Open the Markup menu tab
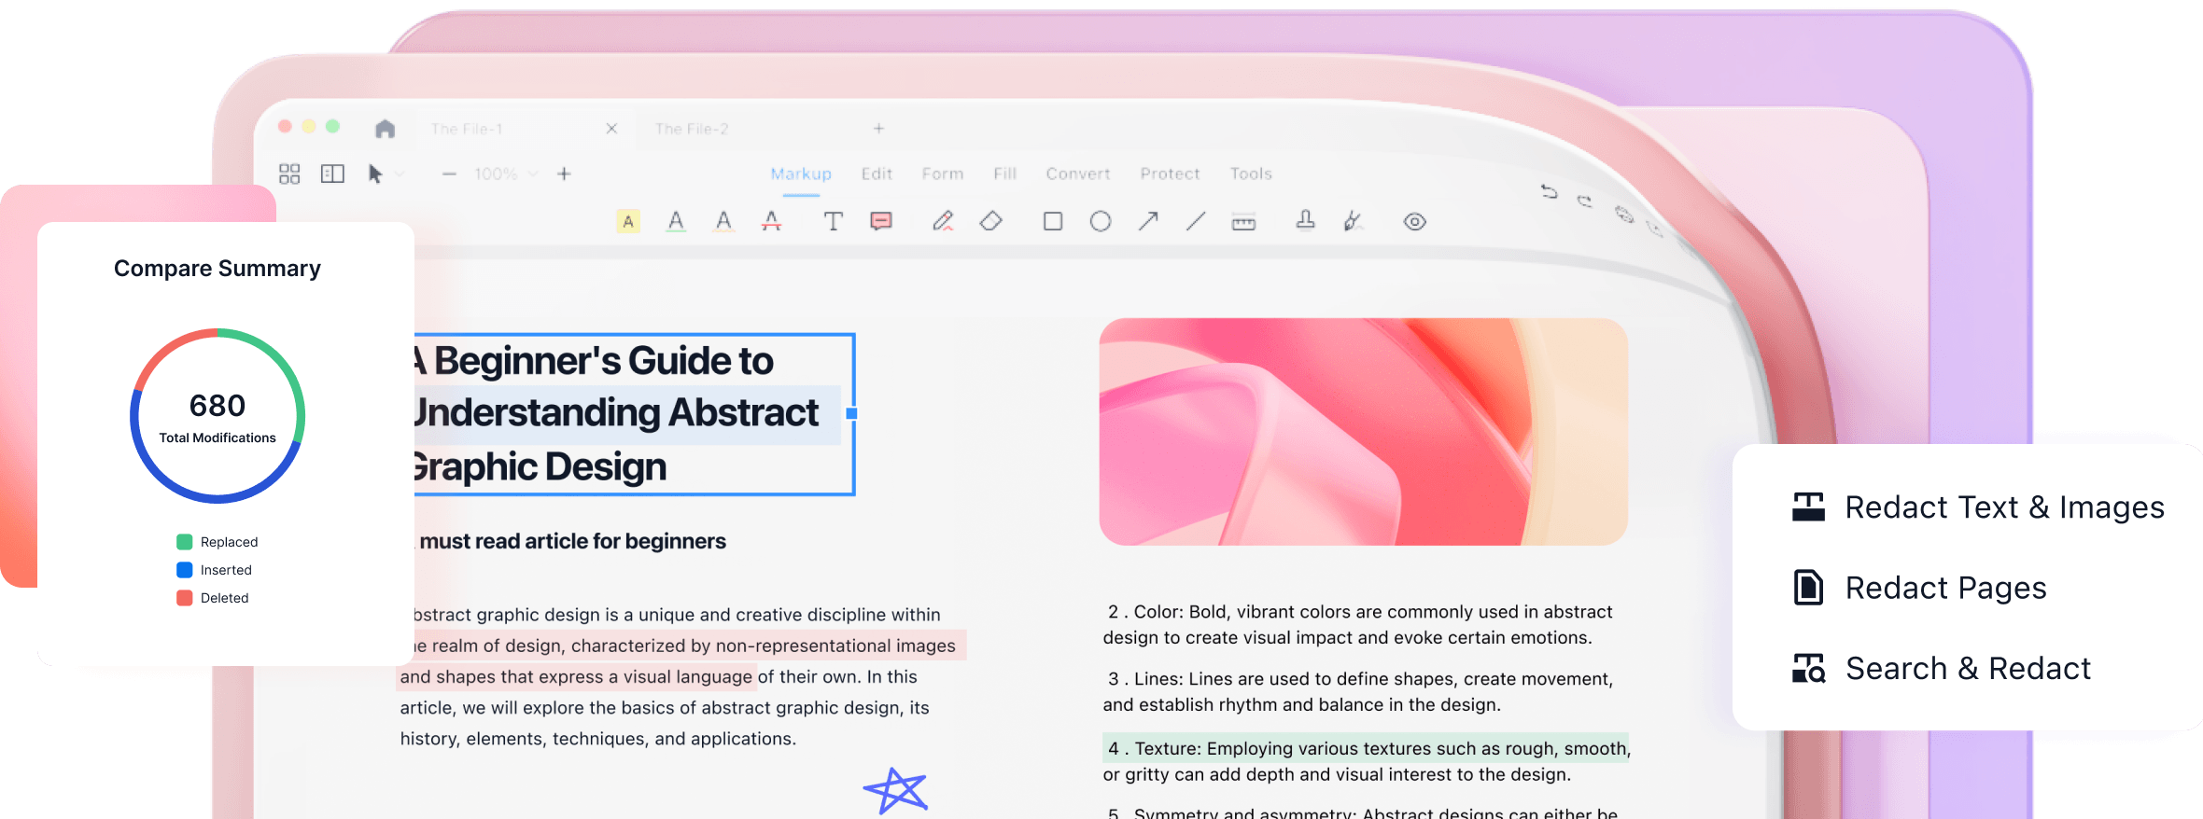Image resolution: width=2203 pixels, height=819 pixels. 801,174
